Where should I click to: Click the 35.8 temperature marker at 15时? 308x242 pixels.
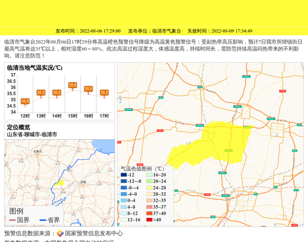(x=72, y=85)
